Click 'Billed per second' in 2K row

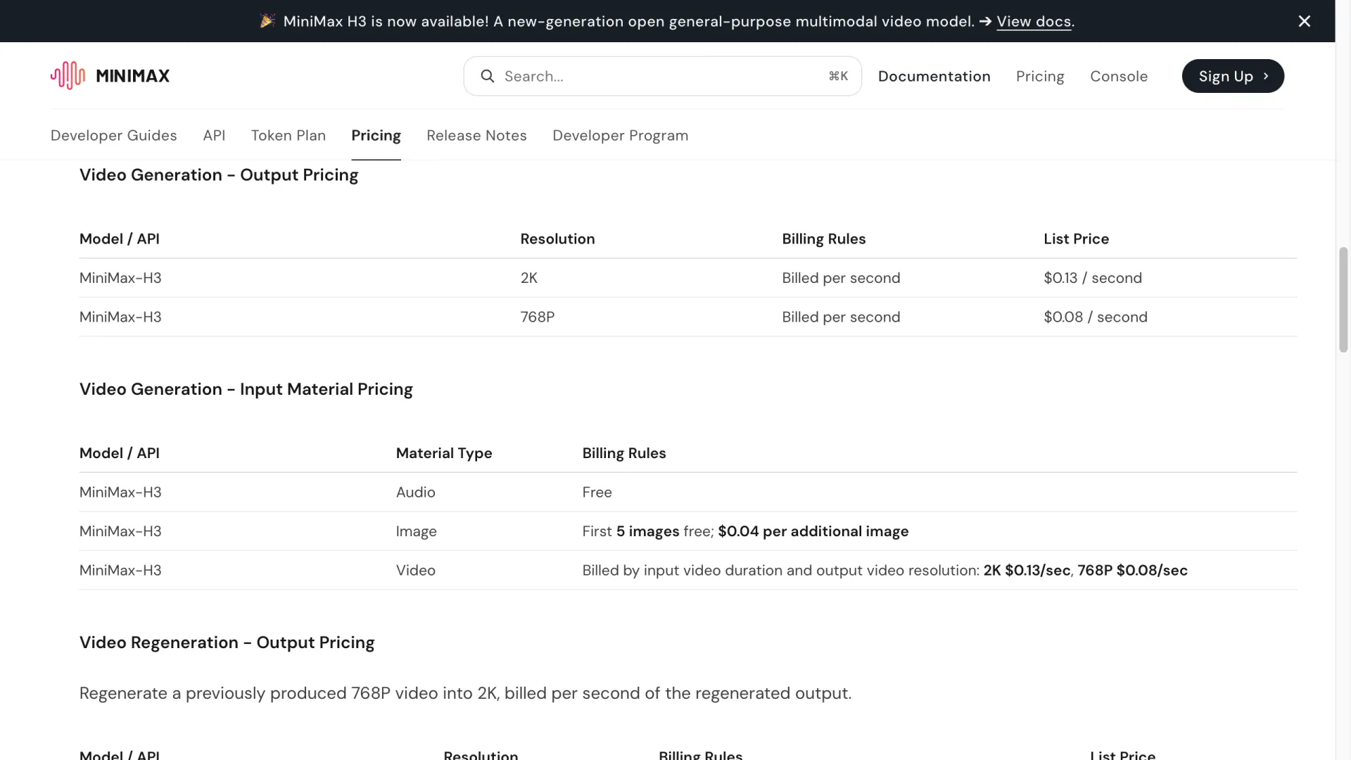pyautogui.click(x=841, y=278)
